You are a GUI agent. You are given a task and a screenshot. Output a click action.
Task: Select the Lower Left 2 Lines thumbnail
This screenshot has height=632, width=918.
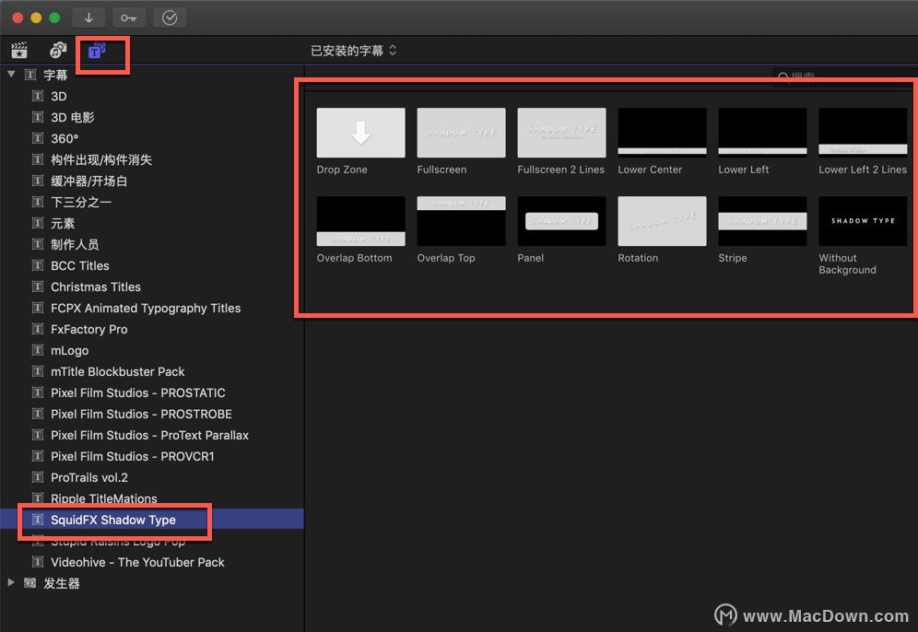click(863, 133)
